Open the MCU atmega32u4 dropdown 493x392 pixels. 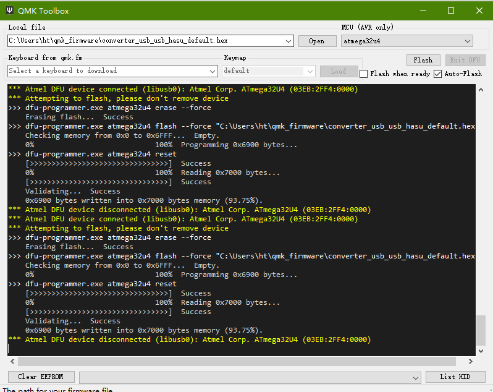point(407,41)
